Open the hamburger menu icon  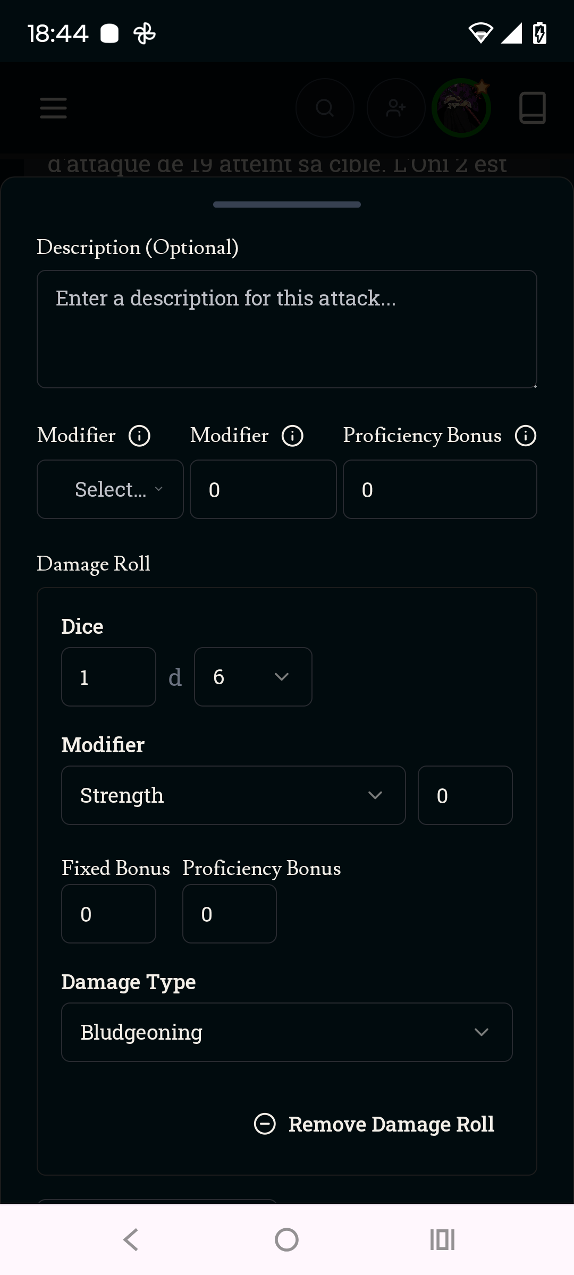click(x=53, y=108)
